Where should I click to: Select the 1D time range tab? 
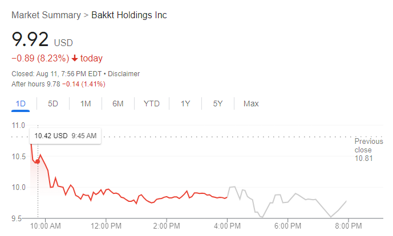(x=21, y=103)
